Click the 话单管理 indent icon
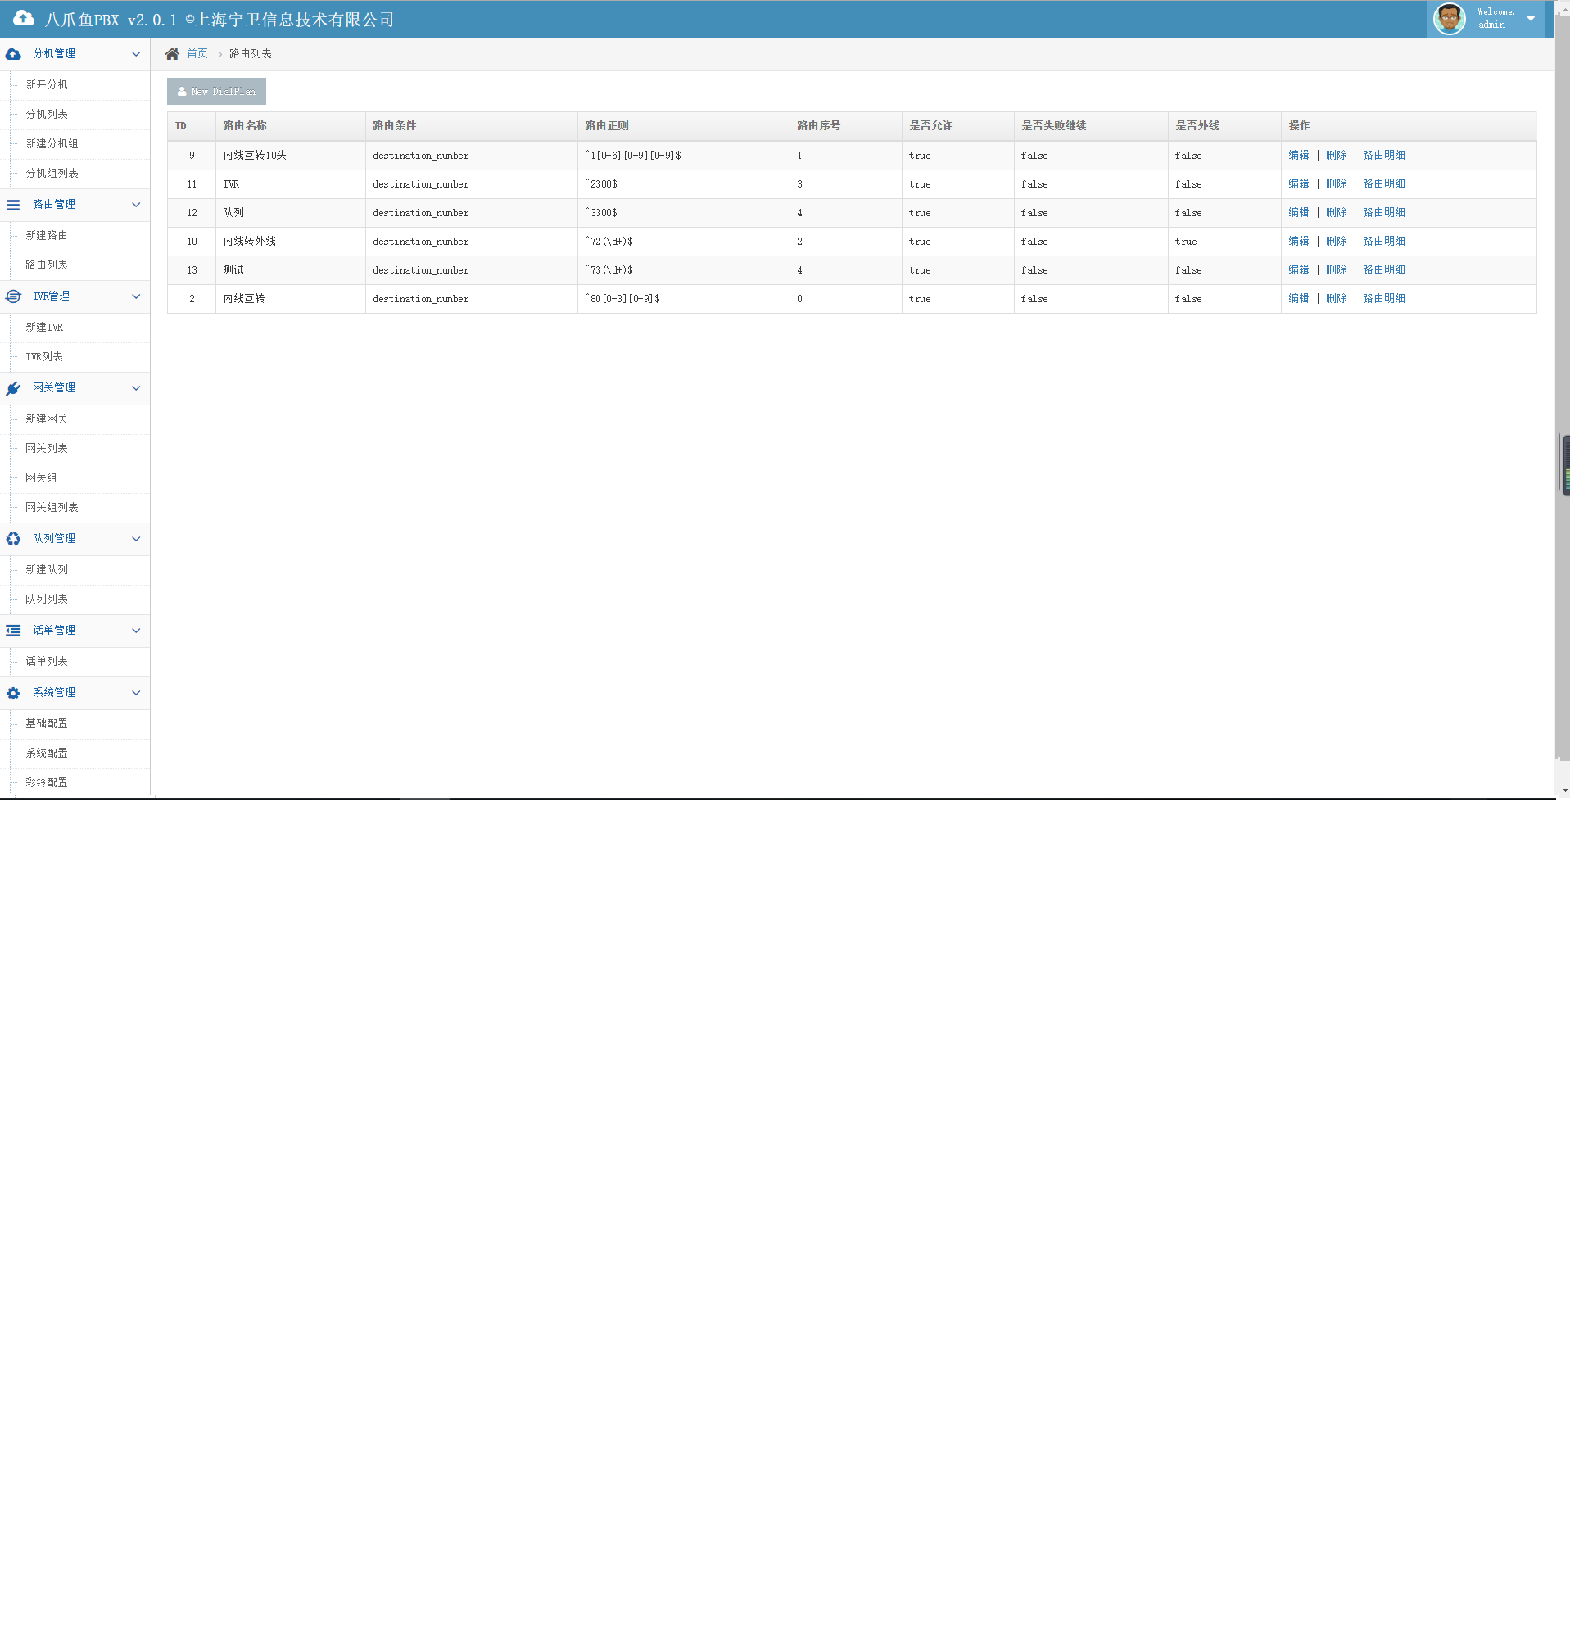This screenshot has height=1638, width=1570. pyautogui.click(x=13, y=631)
